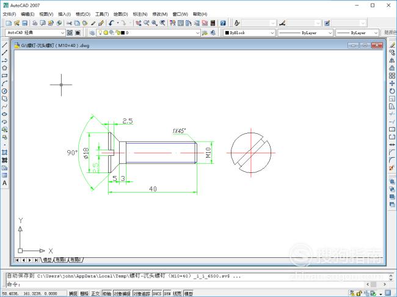
Task: Select the Arc tool
Action: click(x=4, y=83)
